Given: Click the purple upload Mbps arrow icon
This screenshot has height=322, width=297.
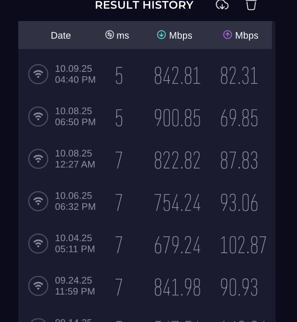Looking at the screenshot, I should tap(227, 35).
